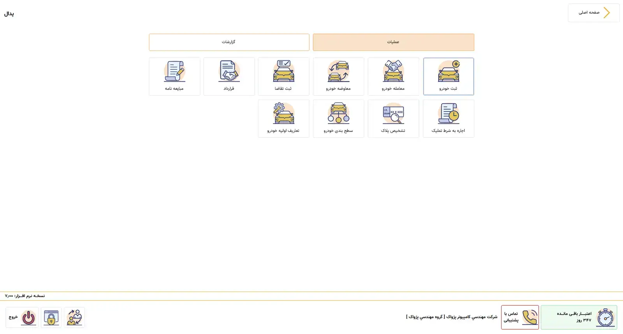The image size is (623, 334).
Task: Open سطح بندی خودرو car leveling
Action: click(x=338, y=118)
